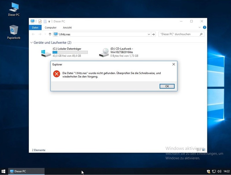Click Dieser PC taskbar button
Viewport: 231px width, 175px height.
pos(26,171)
